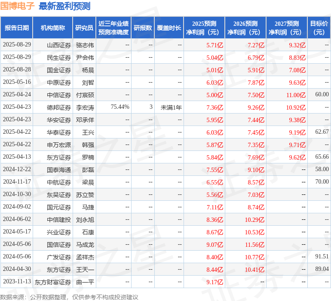Click the 研究员 column header
Screen dimensions: 331x301
[84, 28]
